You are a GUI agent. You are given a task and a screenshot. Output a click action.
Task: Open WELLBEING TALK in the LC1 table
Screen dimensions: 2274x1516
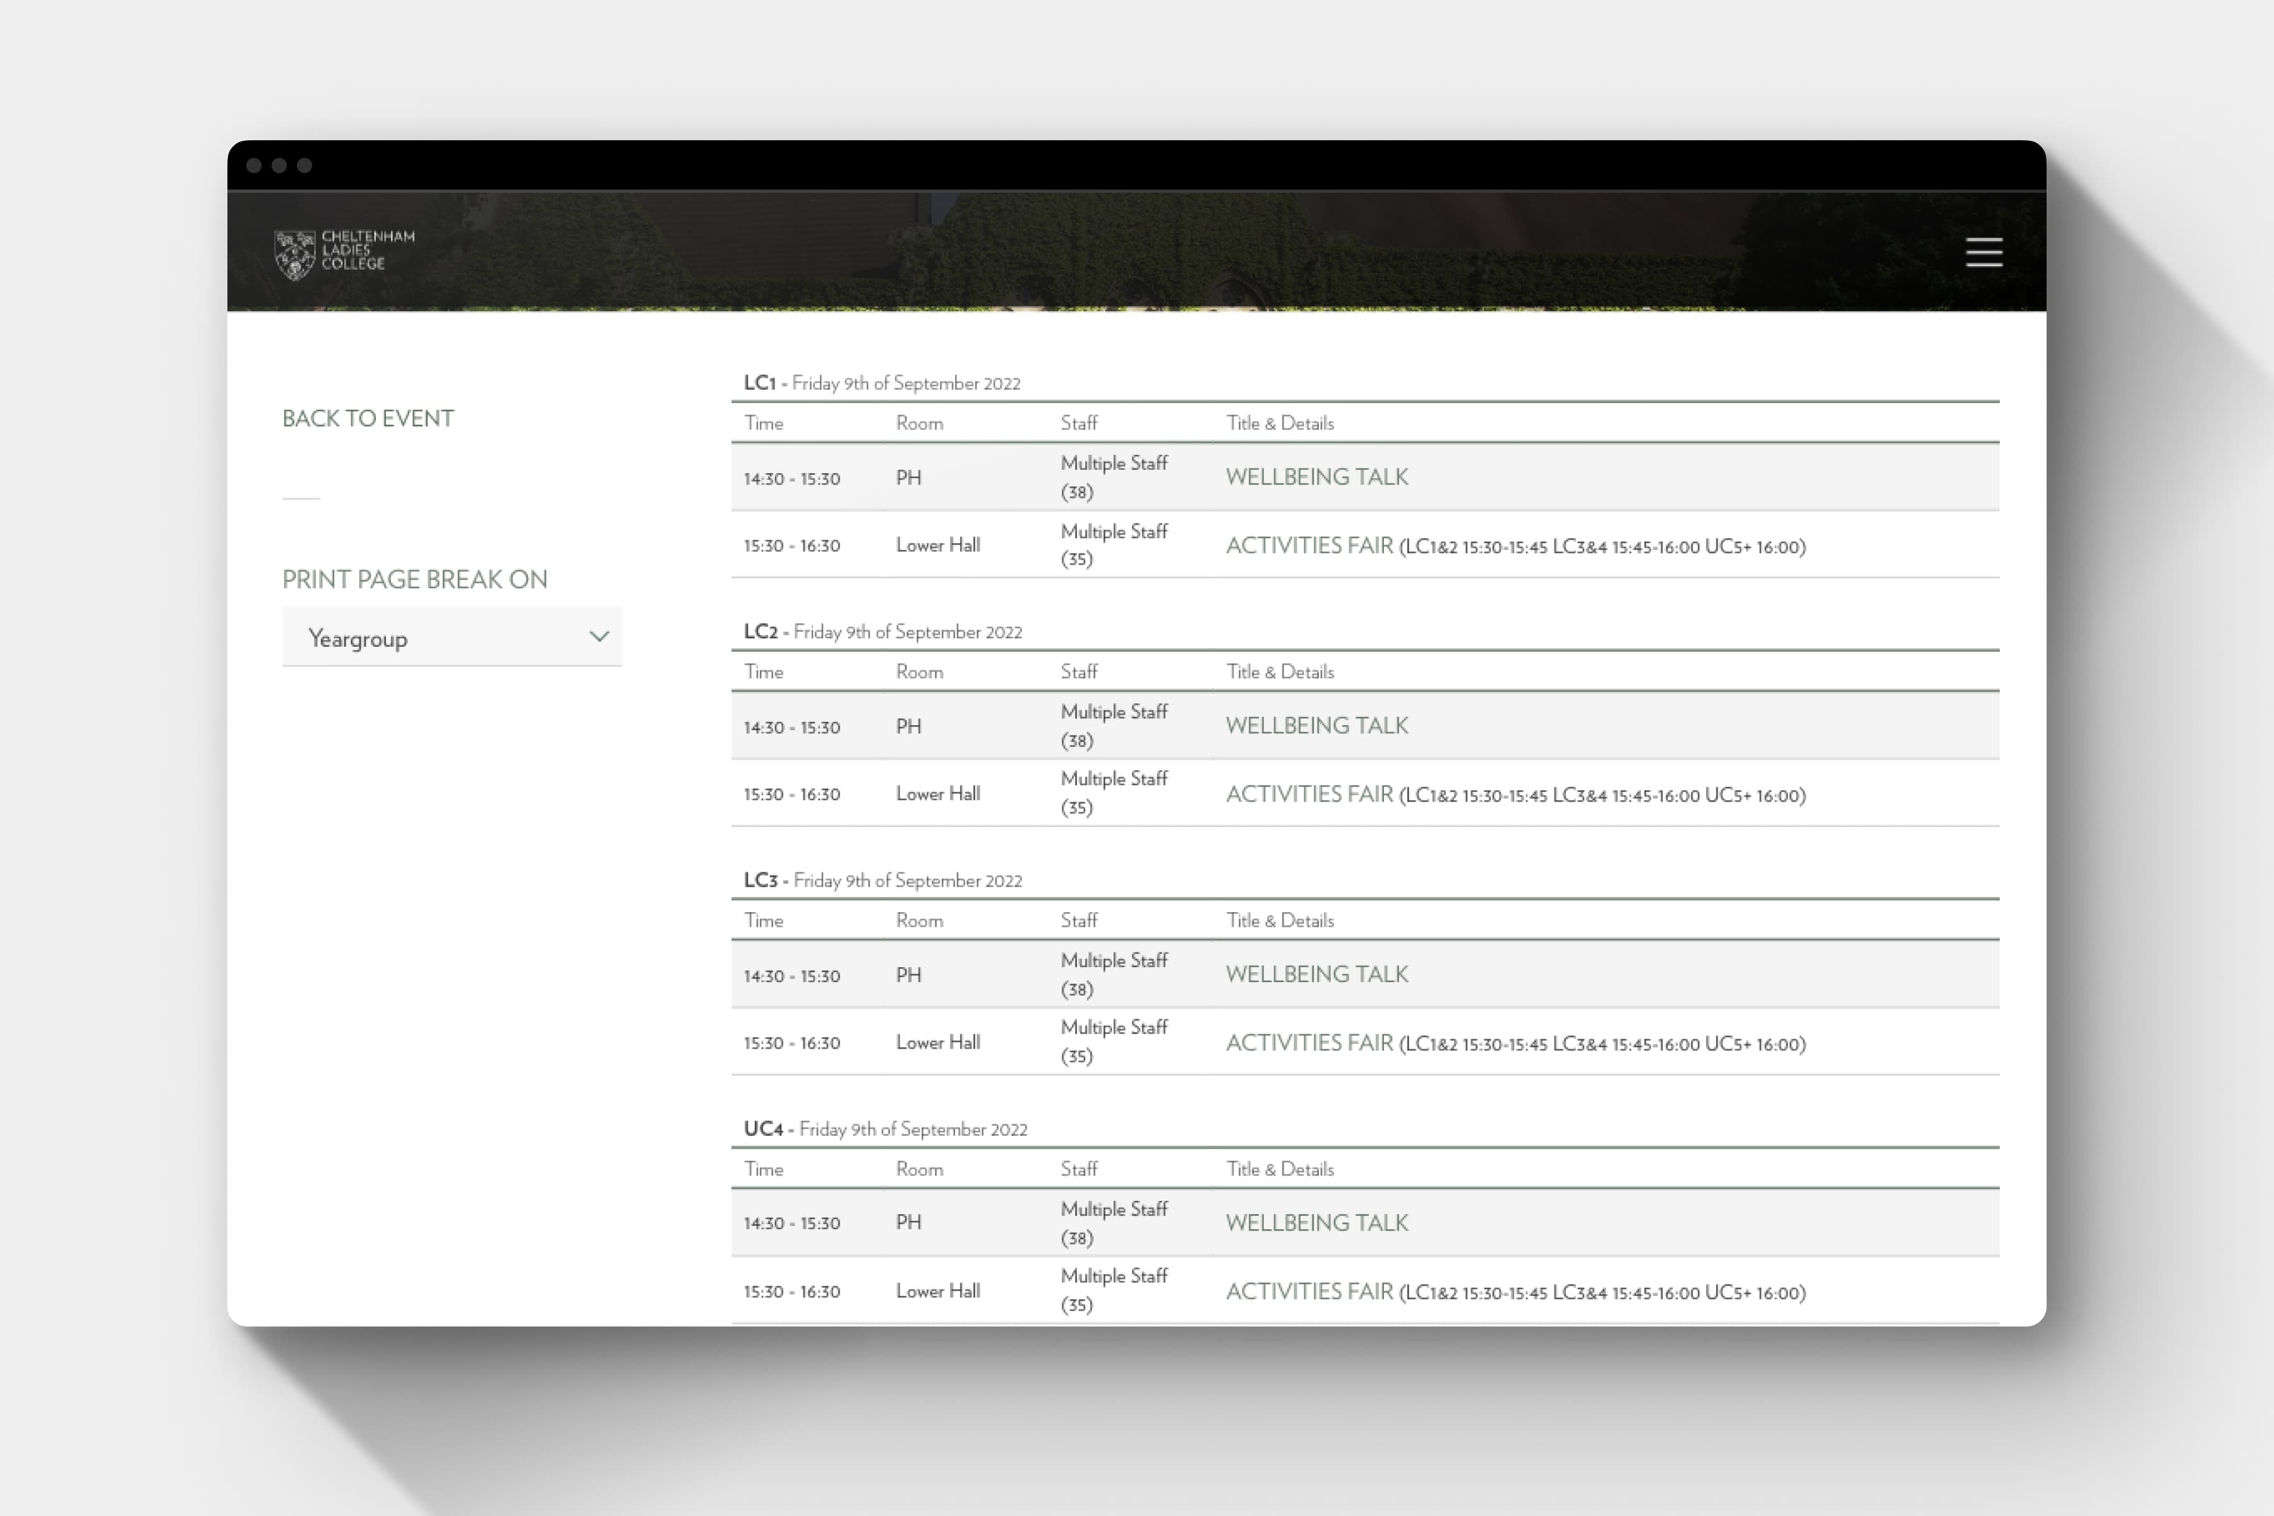[1317, 477]
